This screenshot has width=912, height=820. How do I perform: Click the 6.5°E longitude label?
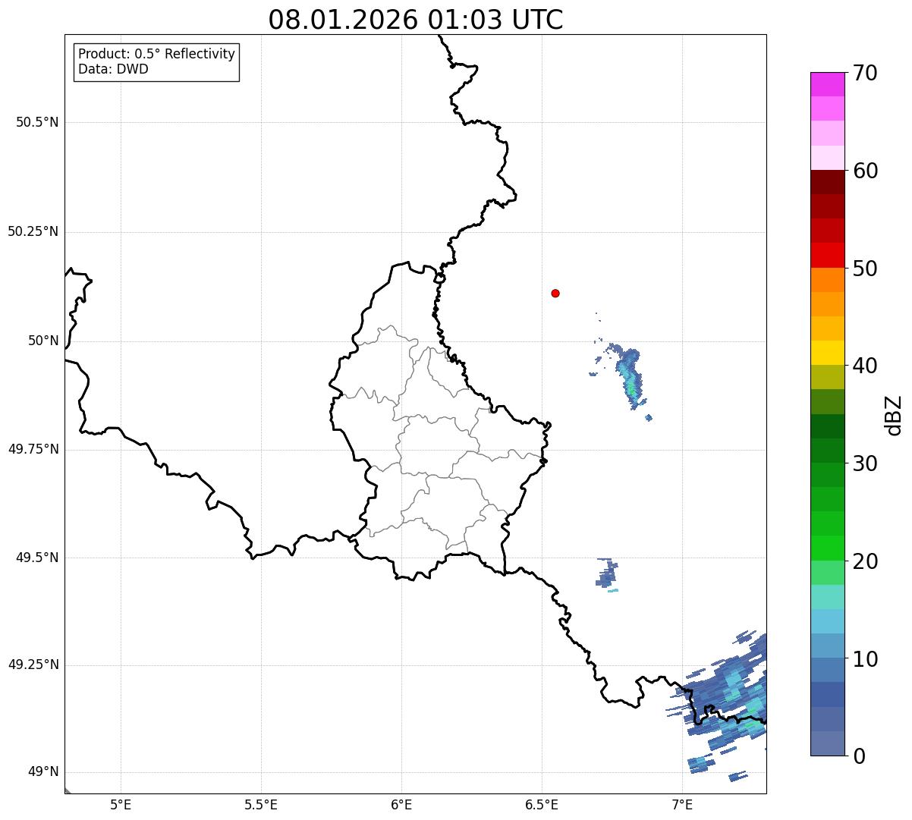pyautogui.click(x=542, y=804)
